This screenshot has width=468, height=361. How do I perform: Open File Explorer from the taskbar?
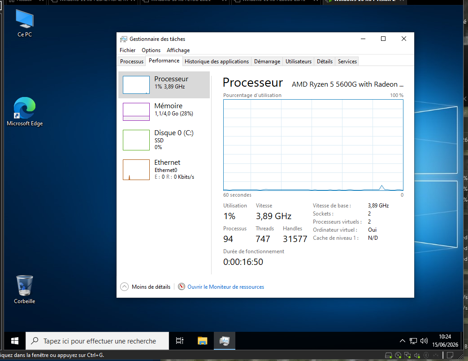[x=202, y=341]
